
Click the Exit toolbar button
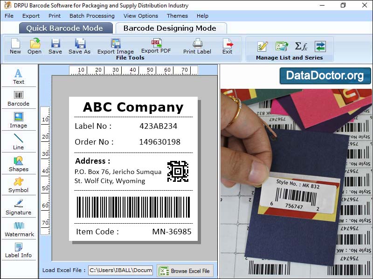227,46
